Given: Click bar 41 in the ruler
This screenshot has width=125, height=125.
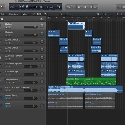Looking at the screenshot, I should [x=87, y=18].
